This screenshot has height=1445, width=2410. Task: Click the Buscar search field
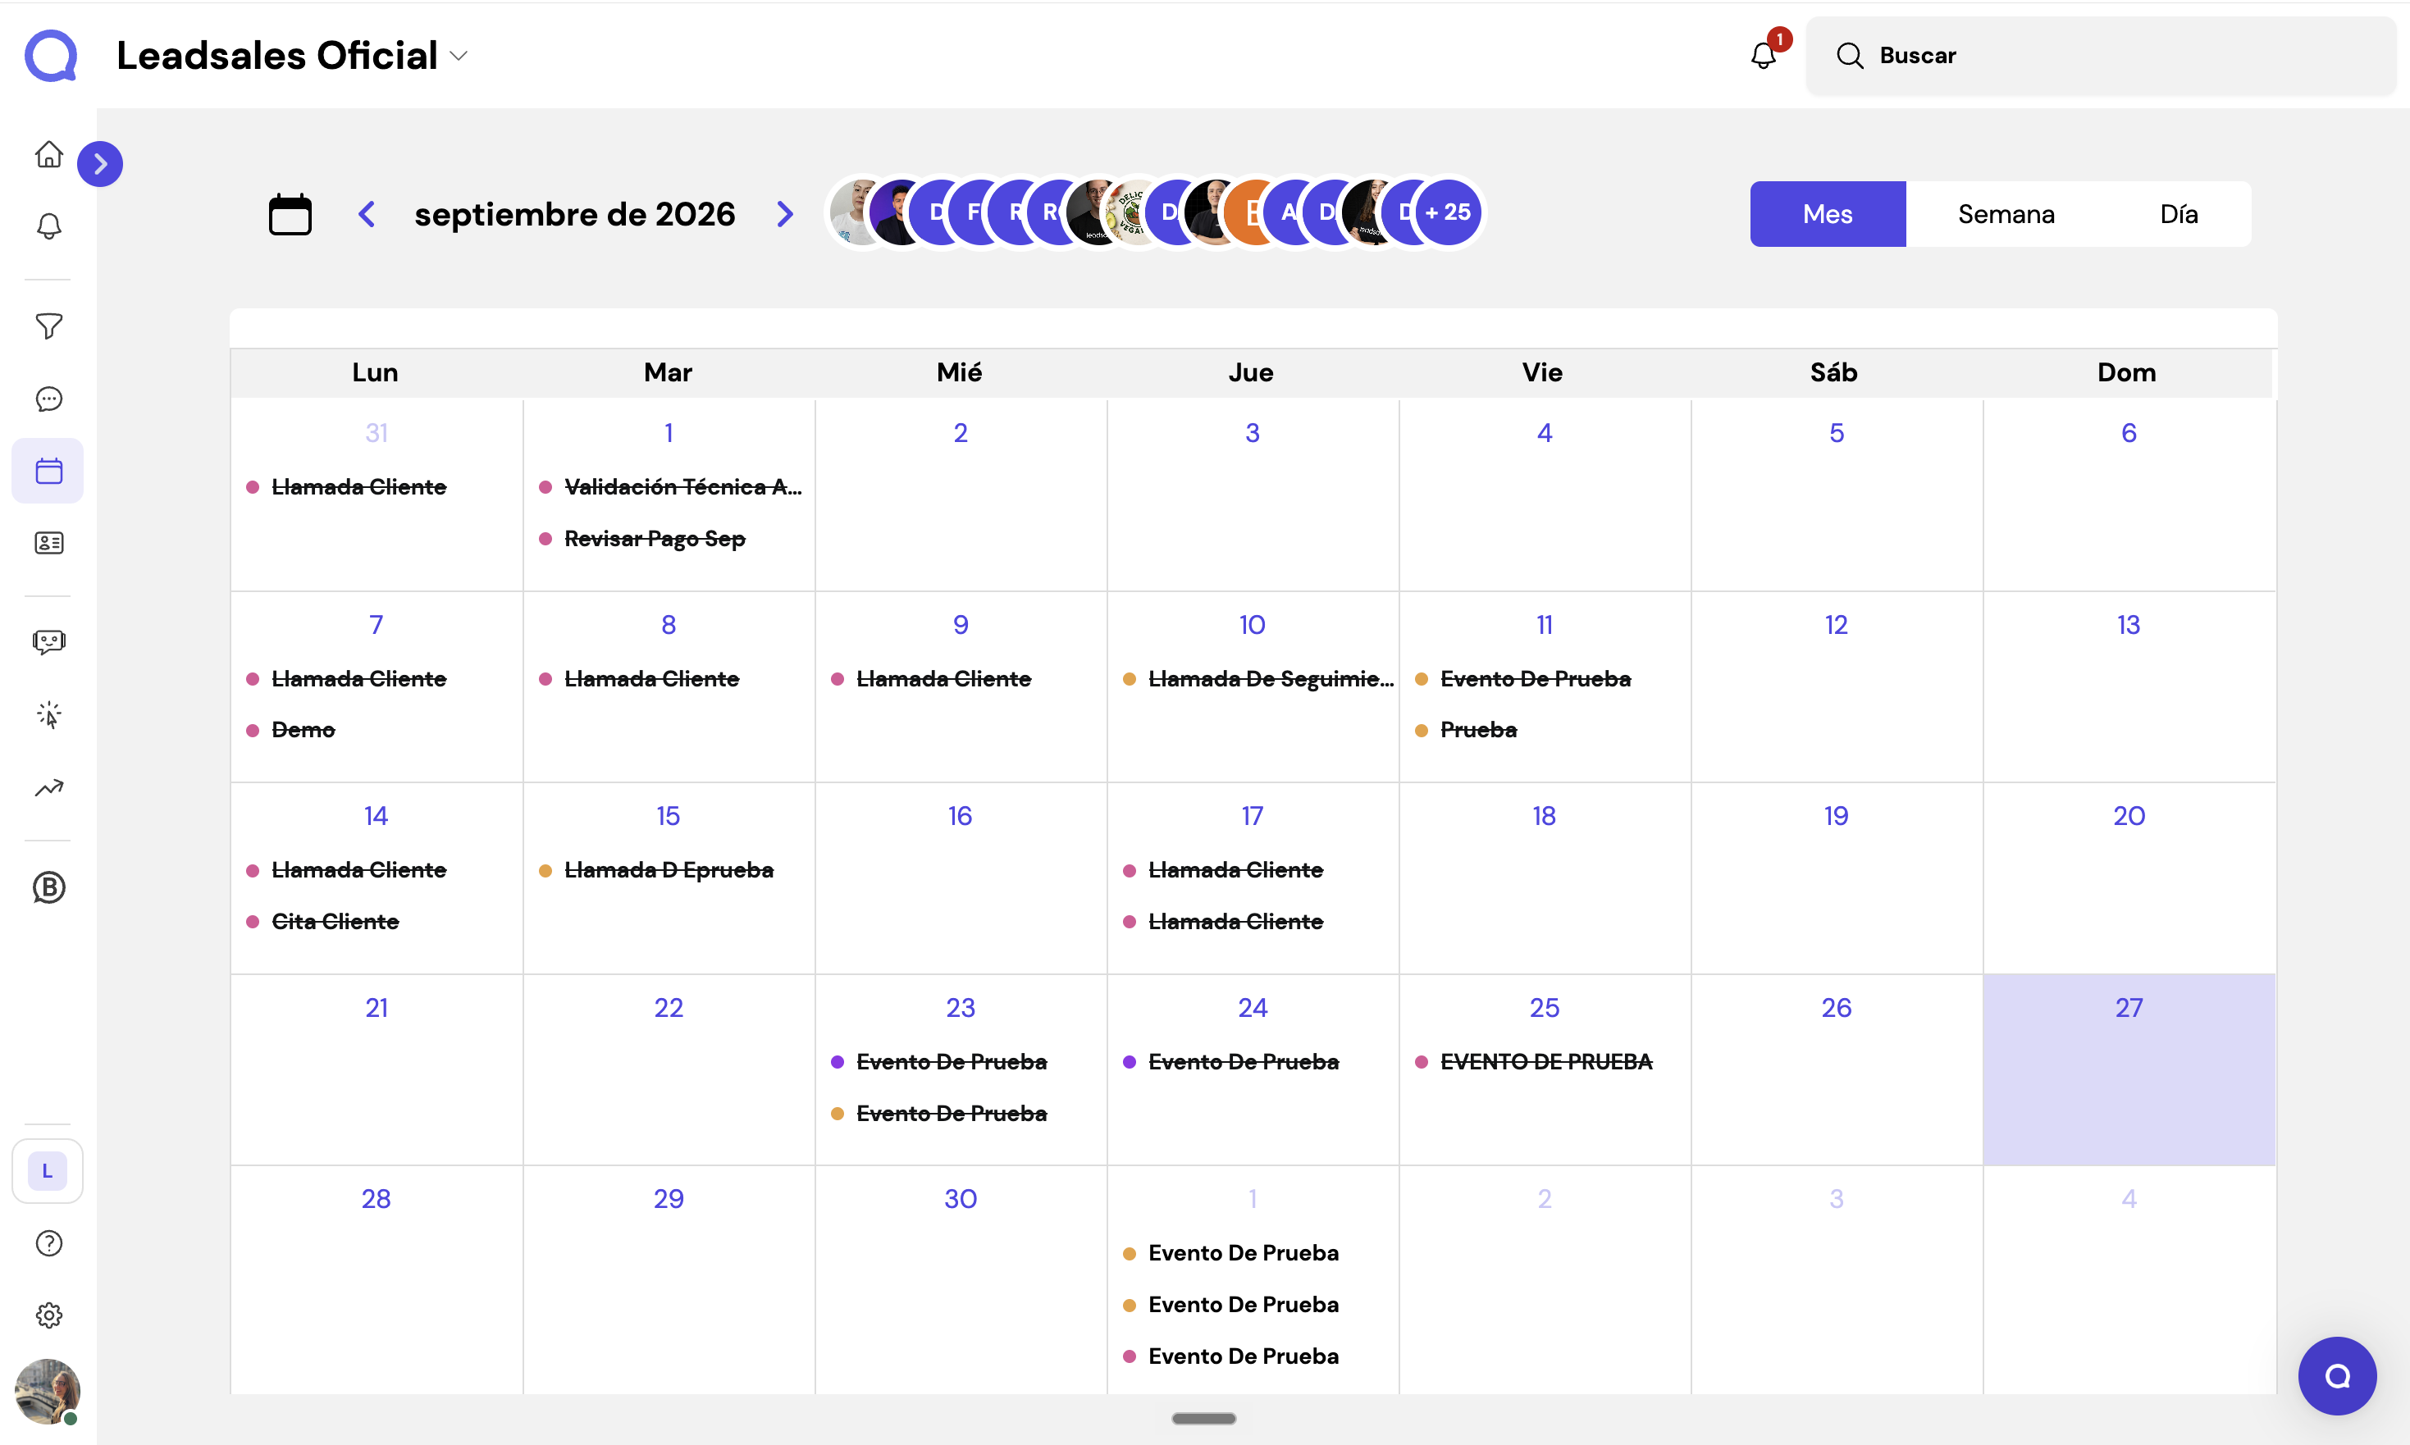click(2102, 56)
